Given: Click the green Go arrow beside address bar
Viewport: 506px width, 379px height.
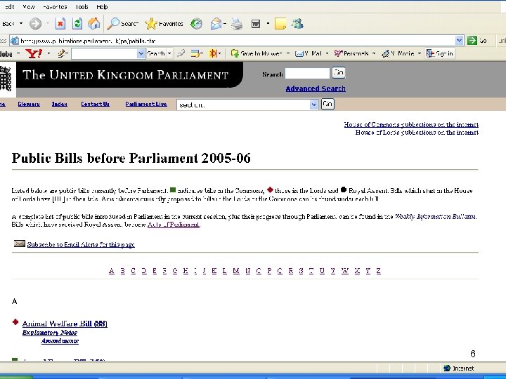Looking at the screenshot, I should (472, 40).
